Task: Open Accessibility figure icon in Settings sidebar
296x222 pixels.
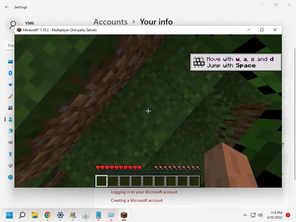Action: (x=10, y=154)
